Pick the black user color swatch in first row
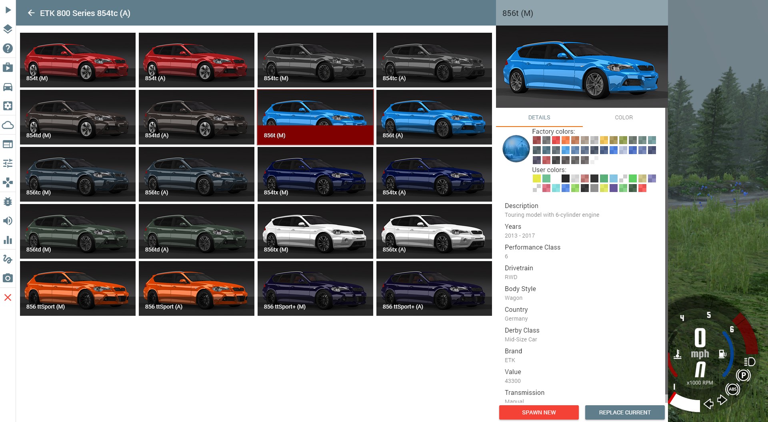Viewport: 768px width, 422px height. point(566,178)
